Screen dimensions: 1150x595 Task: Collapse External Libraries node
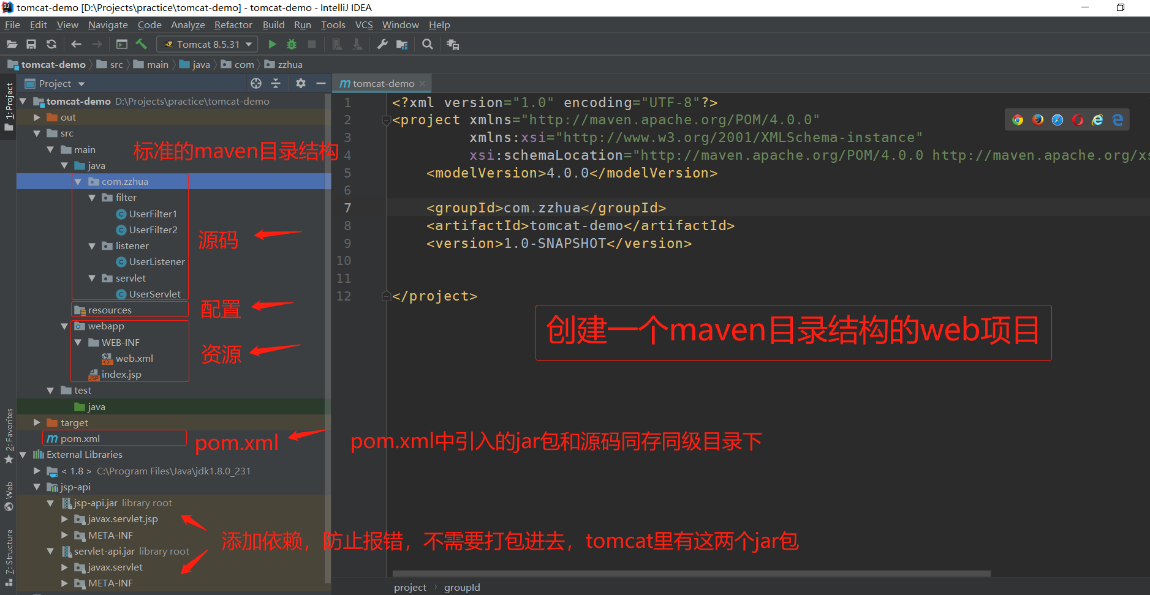tap(23, 455)
